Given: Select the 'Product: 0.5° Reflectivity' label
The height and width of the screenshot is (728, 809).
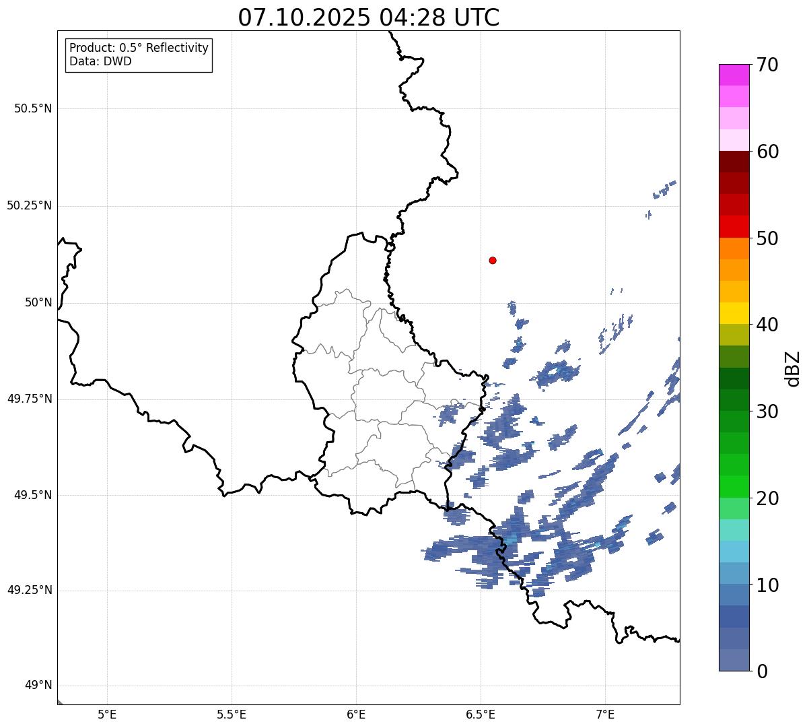Looking at the screenshot, I should (139, 48).
